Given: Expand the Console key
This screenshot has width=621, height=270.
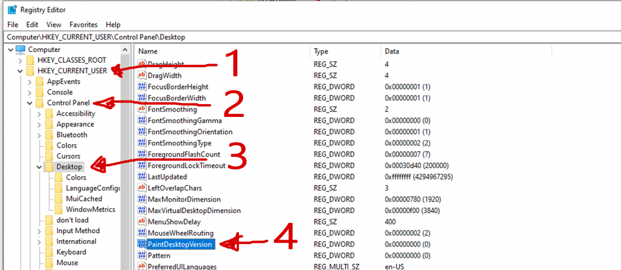Looking at the screenshot, I should [x=29, y=93].
